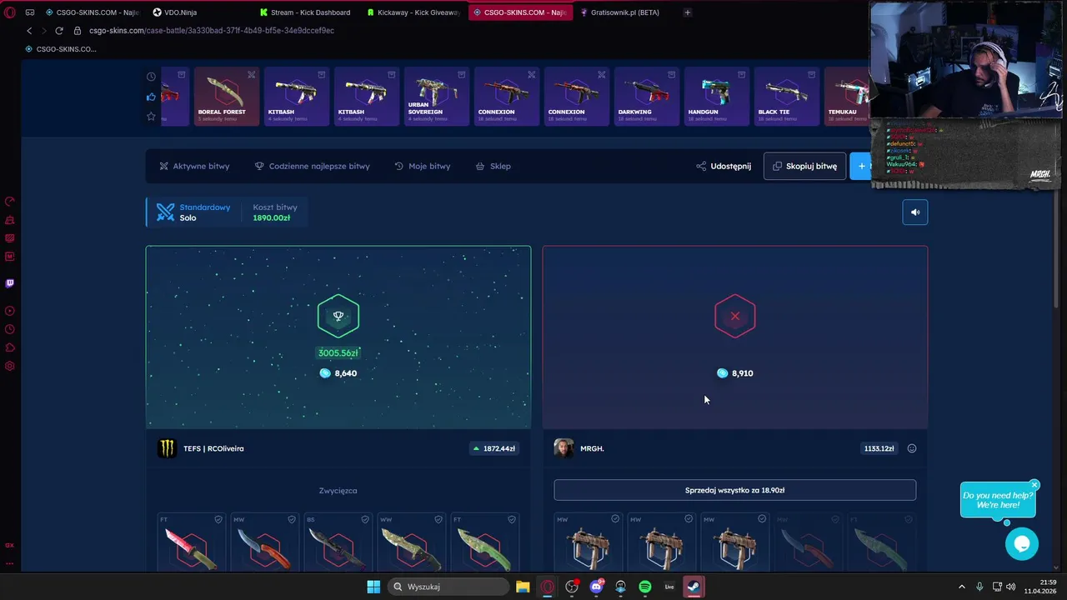Open the sidebar history clock icon
Viewport: 1067px width, 600px height.
(x=10, y=329)
